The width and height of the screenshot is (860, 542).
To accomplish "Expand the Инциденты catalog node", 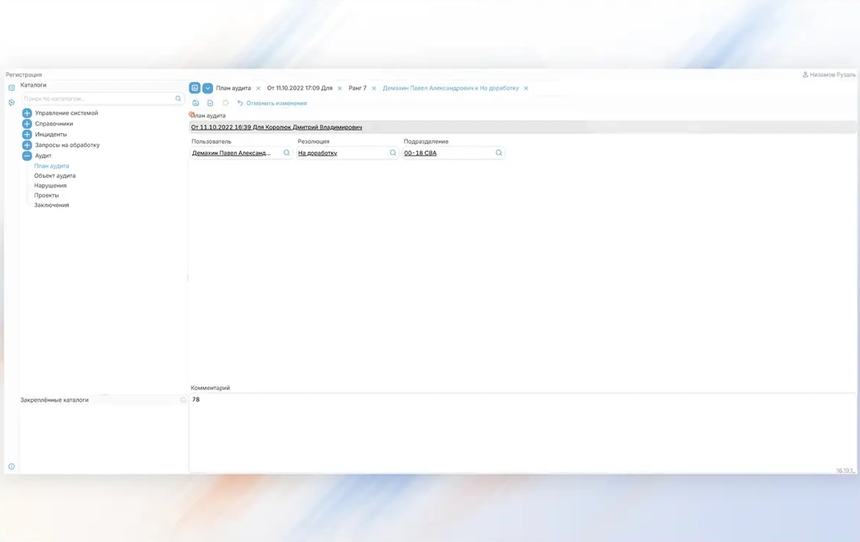I will 27,134.
